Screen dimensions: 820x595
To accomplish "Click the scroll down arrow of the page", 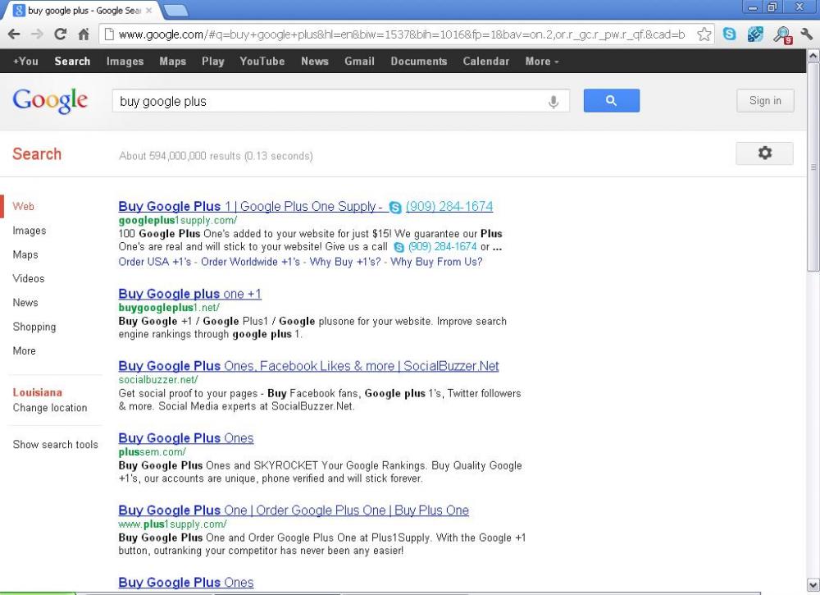I will coord(813,585).
